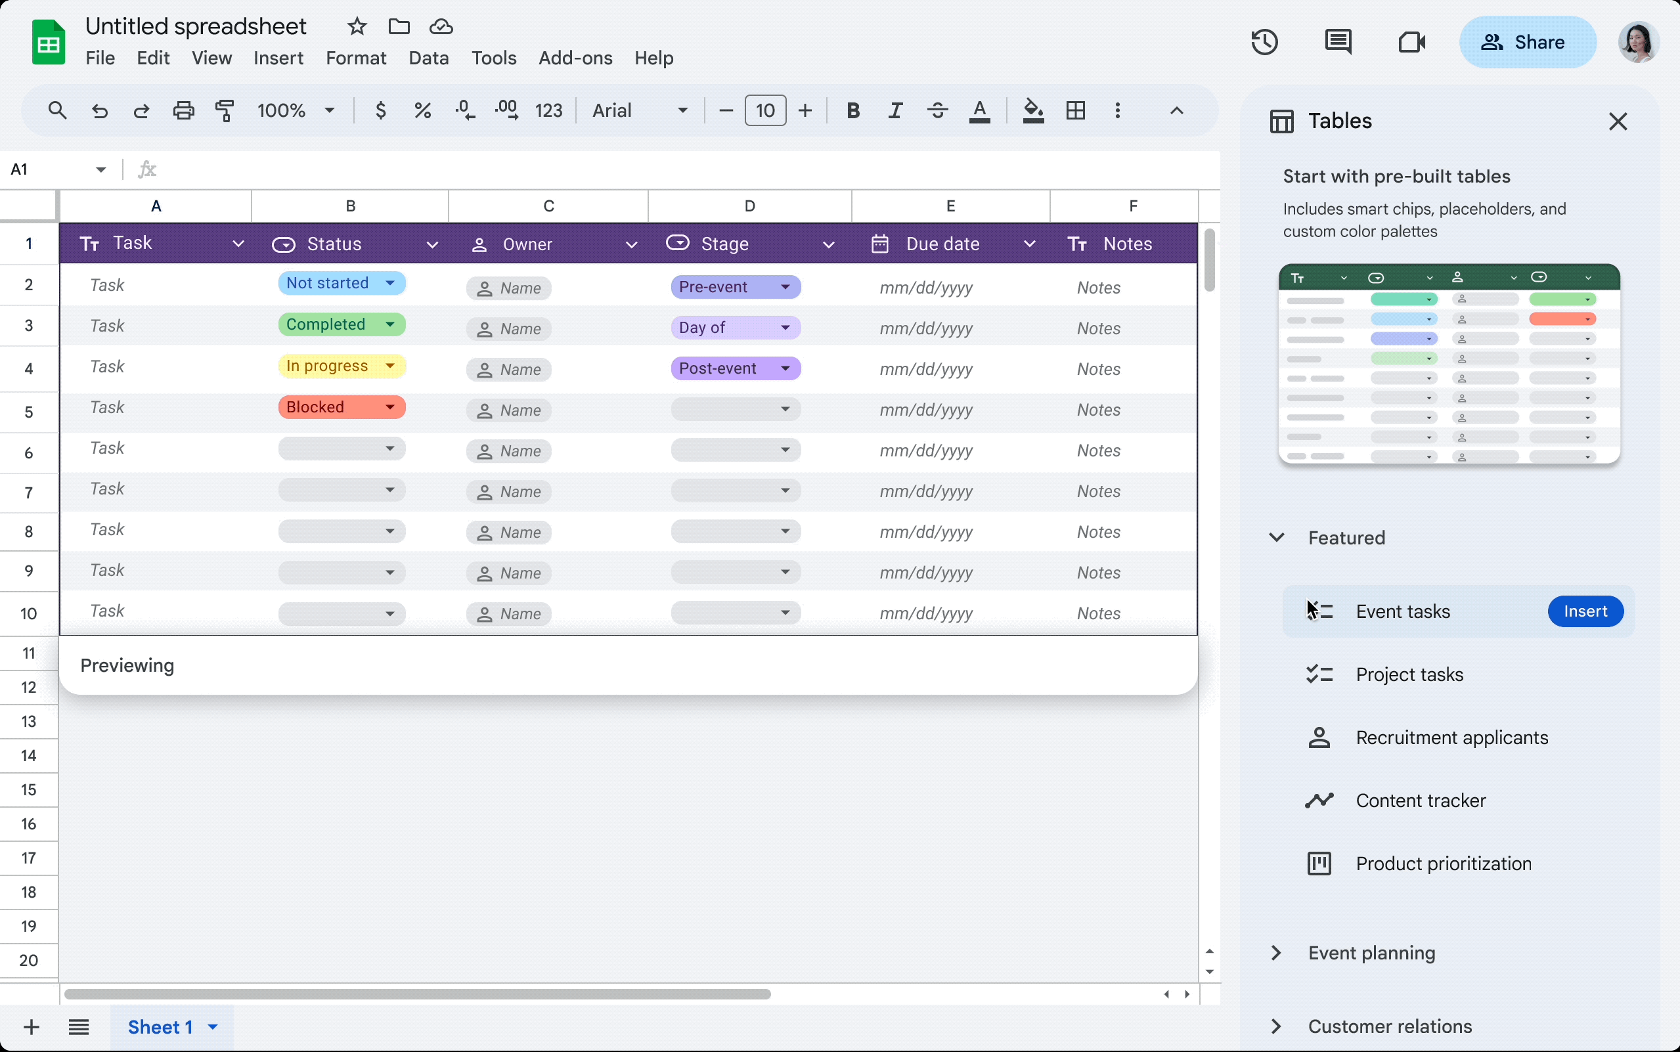Click the Tables panel icon in sidebar
This screenshot has width=1680, height=1052.
click(1280, 120)
